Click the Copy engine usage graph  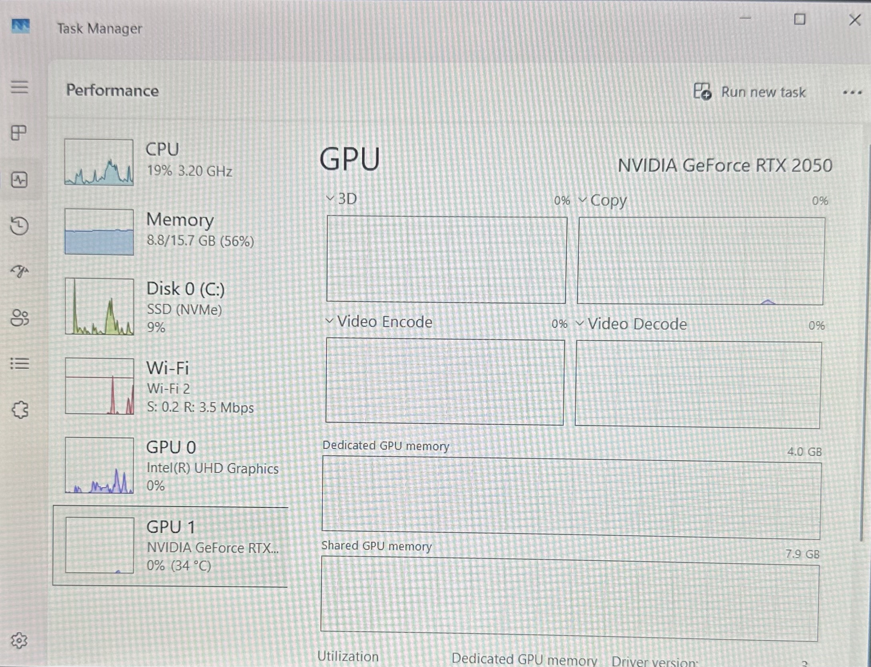[701, 261]
